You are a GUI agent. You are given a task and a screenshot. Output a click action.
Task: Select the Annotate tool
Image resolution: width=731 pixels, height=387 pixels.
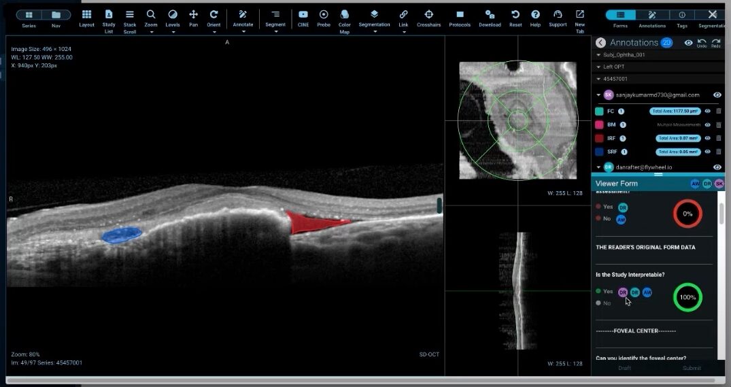(x=243, y=18)
